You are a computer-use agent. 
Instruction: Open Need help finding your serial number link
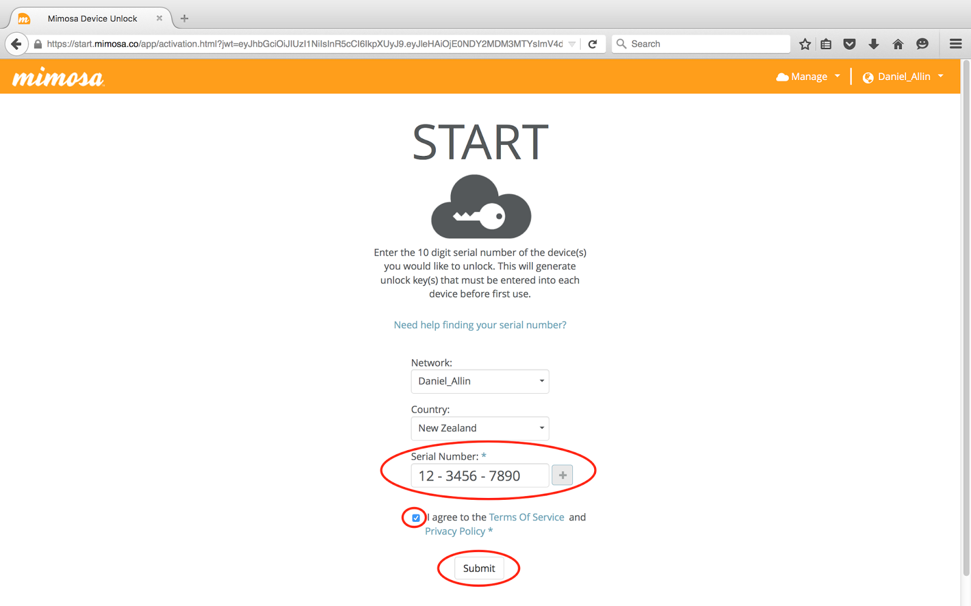(x=480, y=325)
